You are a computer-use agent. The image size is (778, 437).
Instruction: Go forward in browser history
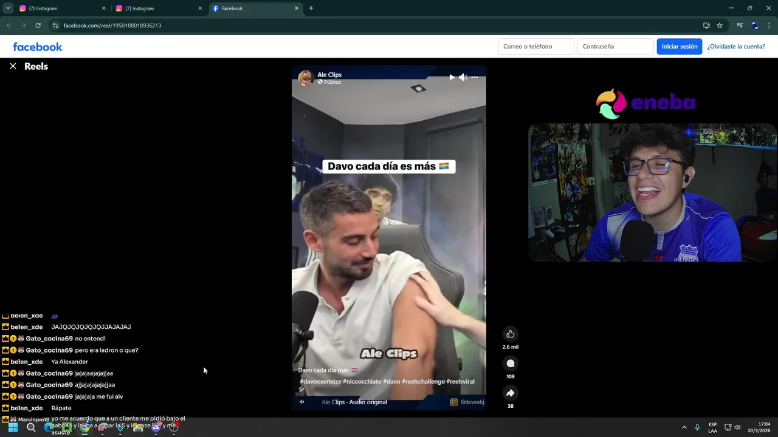click(23, 25)
